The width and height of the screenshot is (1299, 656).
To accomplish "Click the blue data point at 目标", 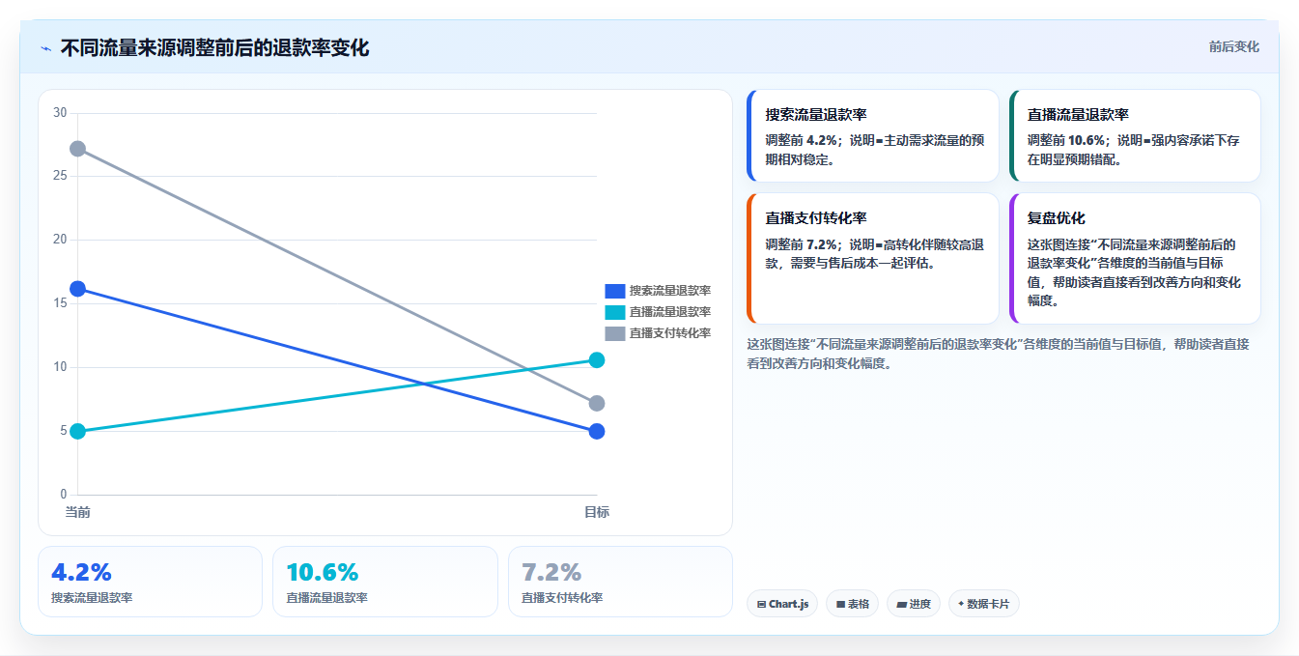I will point(597,431).
